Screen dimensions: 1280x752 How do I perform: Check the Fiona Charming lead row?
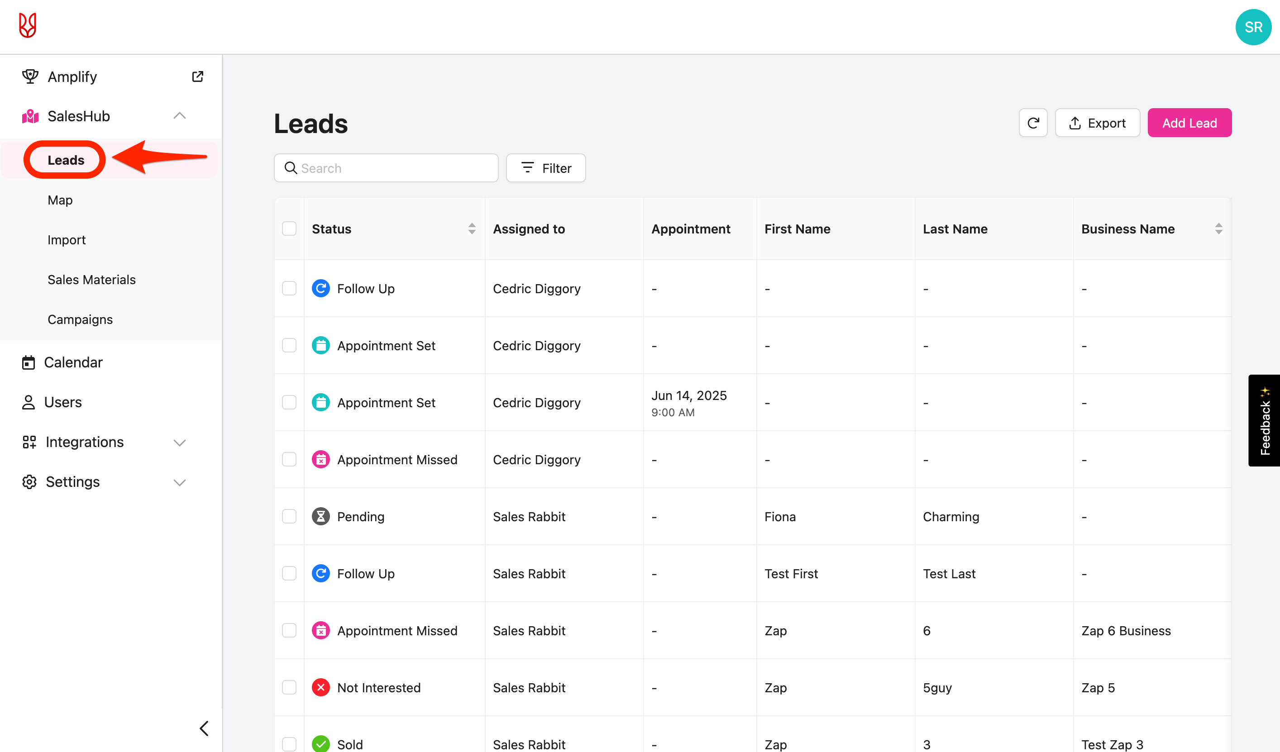(x=289, y=516)
